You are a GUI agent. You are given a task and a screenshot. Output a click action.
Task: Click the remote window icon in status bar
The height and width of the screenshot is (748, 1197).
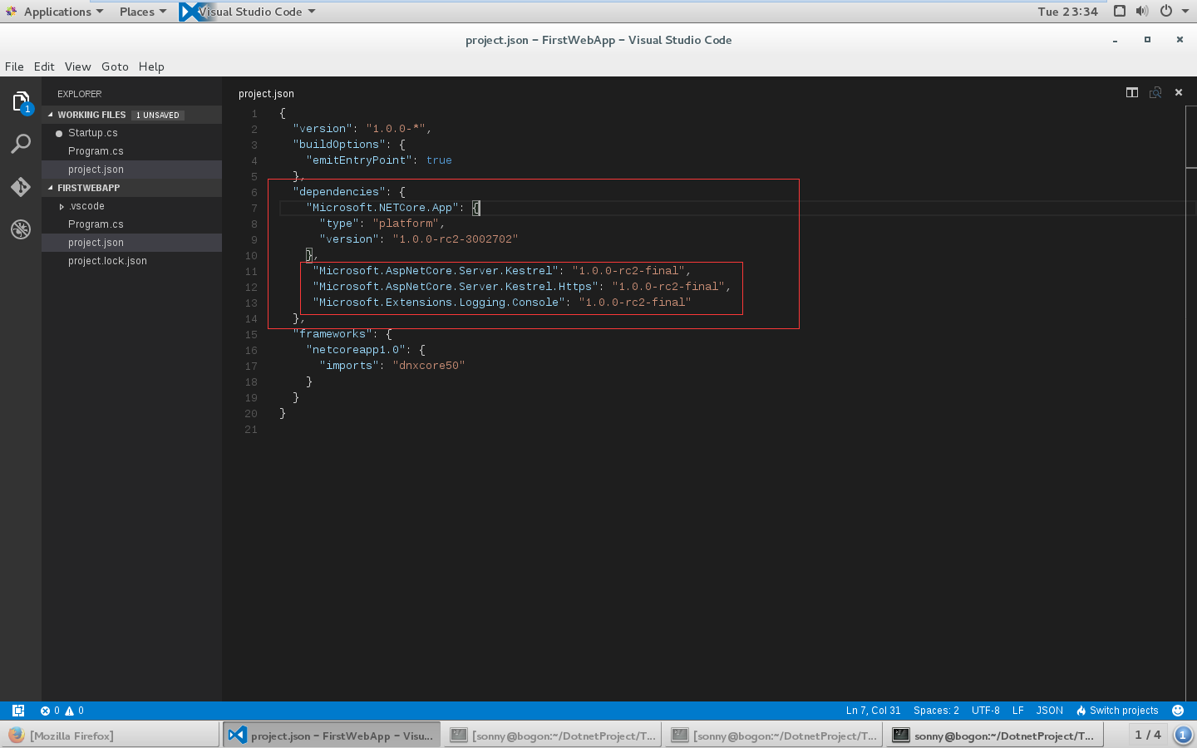tap(18, 711)
